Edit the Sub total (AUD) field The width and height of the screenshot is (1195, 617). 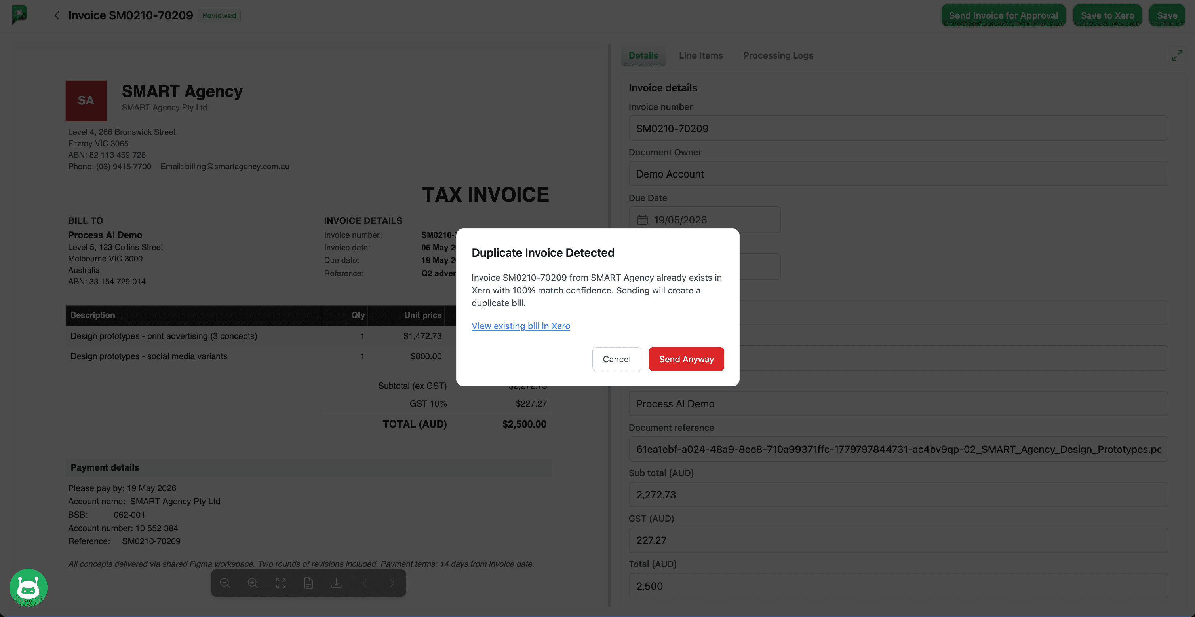pyautogui.click(x=898, y=494)
